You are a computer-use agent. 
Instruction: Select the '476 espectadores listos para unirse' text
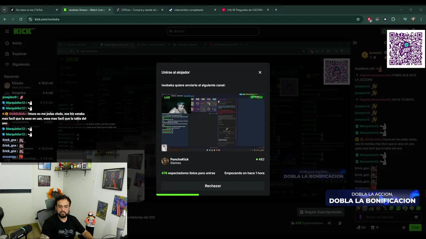[188, 173]
